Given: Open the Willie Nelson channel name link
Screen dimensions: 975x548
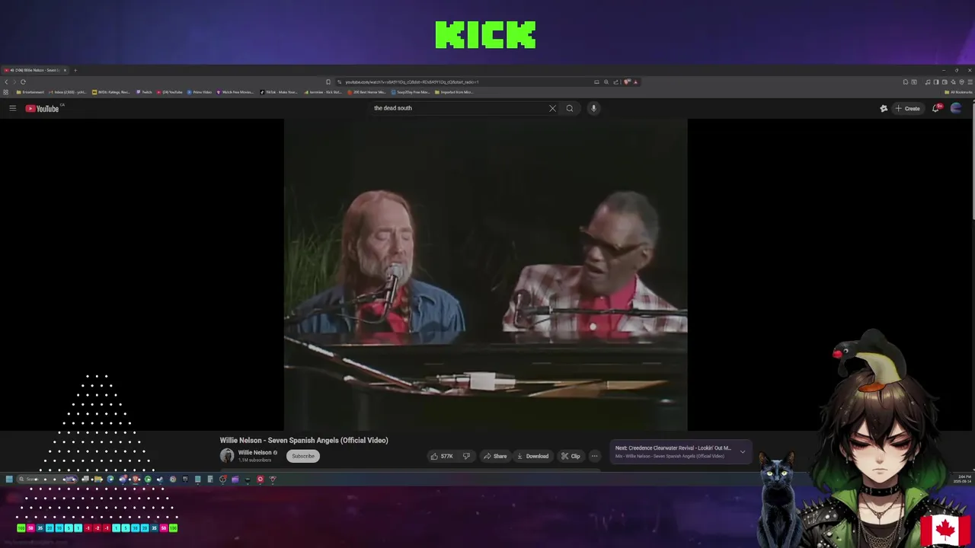Looking at the screenshot, I should 255,452.
